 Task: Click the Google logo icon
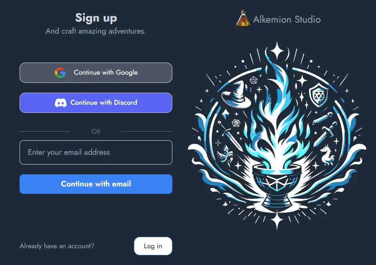pos(60,73)
